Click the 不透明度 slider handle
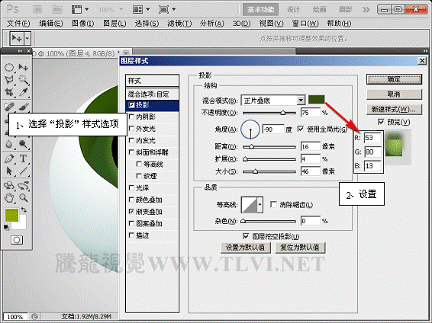 click(x=282, y=113)
